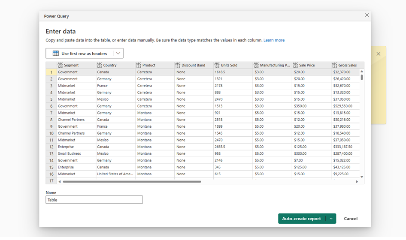
Task: Expand the Use first row as headers dropdown
Action: (118, 53)
